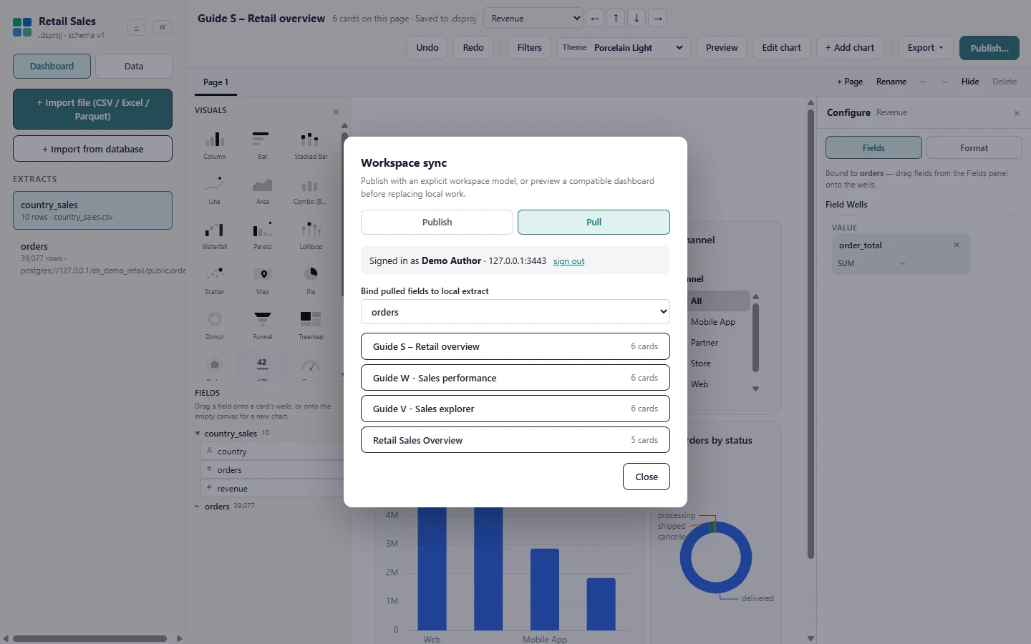Choose the Area chart visual
Viewport: 1031px width, 644px height.
click(x=263, y=190)
